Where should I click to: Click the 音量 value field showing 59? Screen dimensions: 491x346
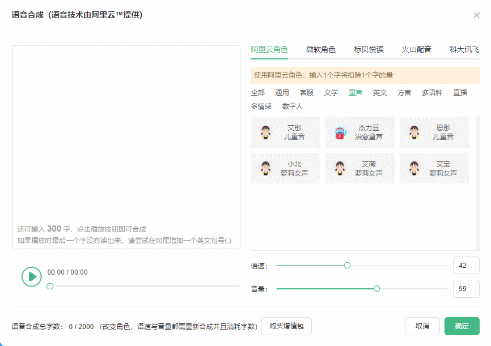(x=466, y=288)
